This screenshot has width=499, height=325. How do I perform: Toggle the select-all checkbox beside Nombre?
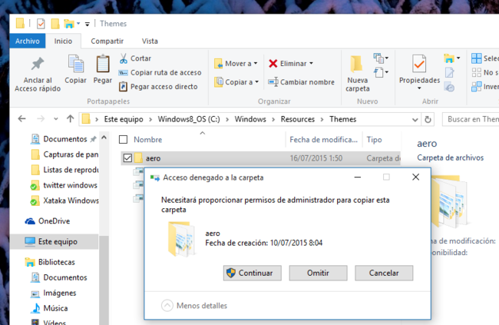[123, 140]
